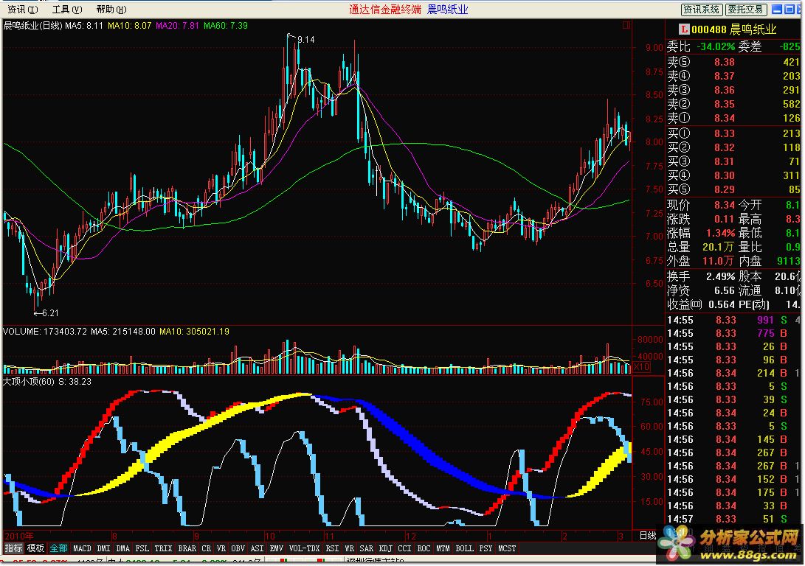Switch indicator to TRIX

(163, 548)
